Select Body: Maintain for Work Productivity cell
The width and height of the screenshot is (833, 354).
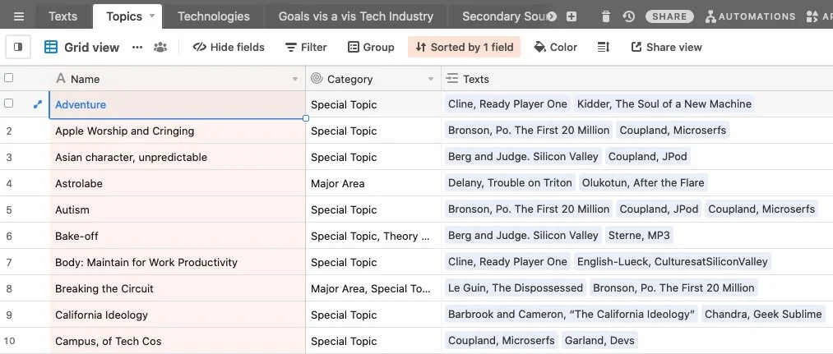(178, 262)
